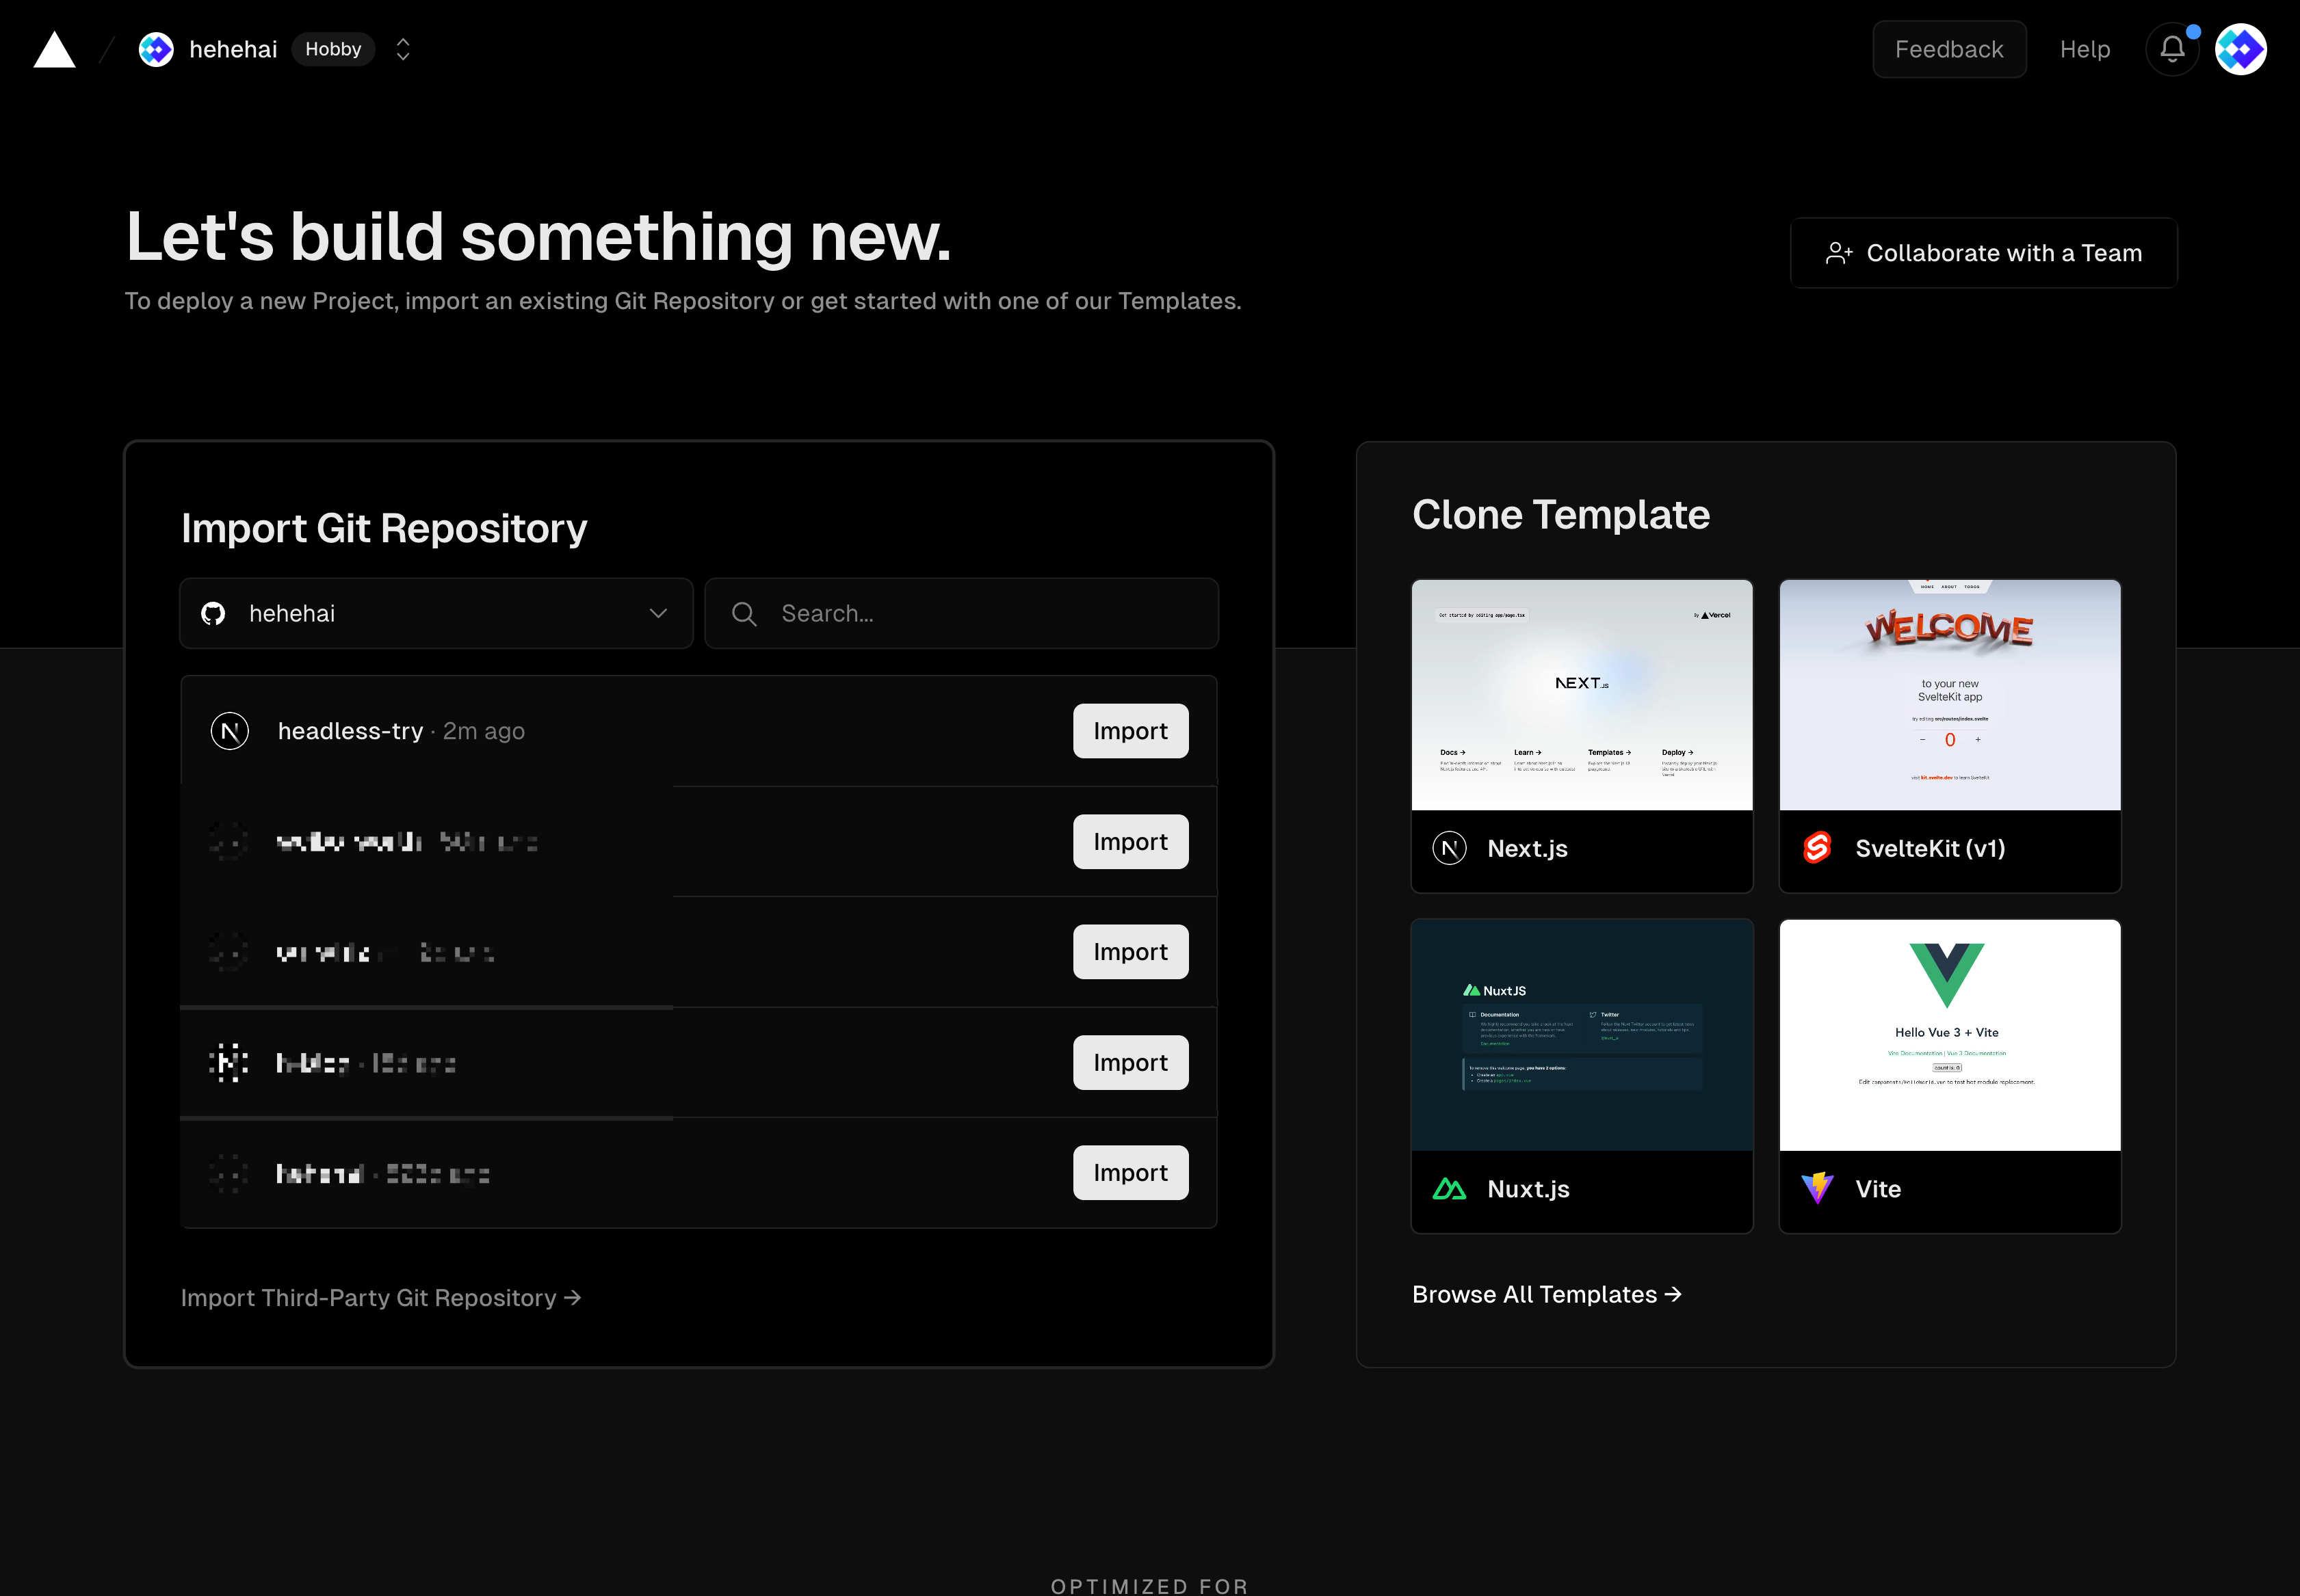The image size is (2300, 1596).
Task: Click the Nuxt.js green logo icon
Action: click(1450, 1189)
